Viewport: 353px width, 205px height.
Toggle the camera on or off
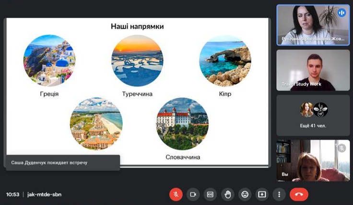point(193,194)
